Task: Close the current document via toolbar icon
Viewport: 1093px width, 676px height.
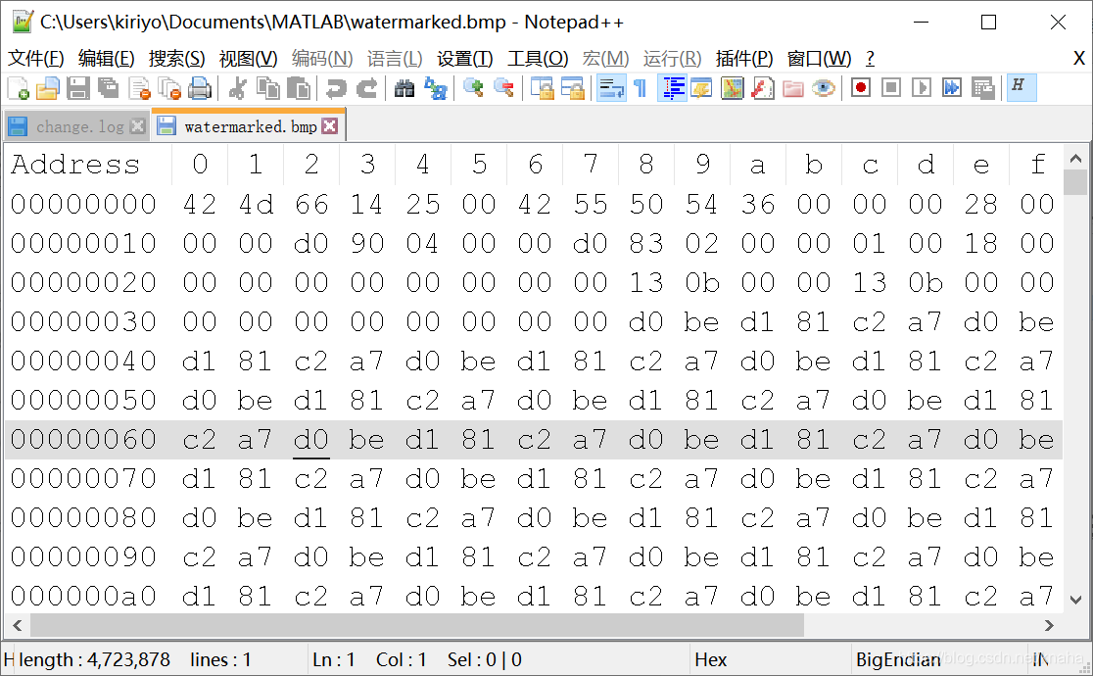Action: (x=139, y=88)
